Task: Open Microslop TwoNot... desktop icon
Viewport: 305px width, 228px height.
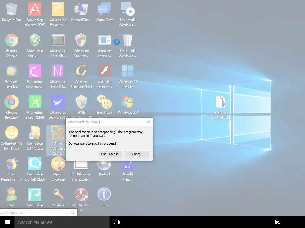Action: [x=58, y=71]
